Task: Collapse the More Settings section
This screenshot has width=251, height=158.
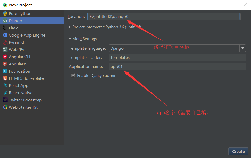Action: (70, 39)
